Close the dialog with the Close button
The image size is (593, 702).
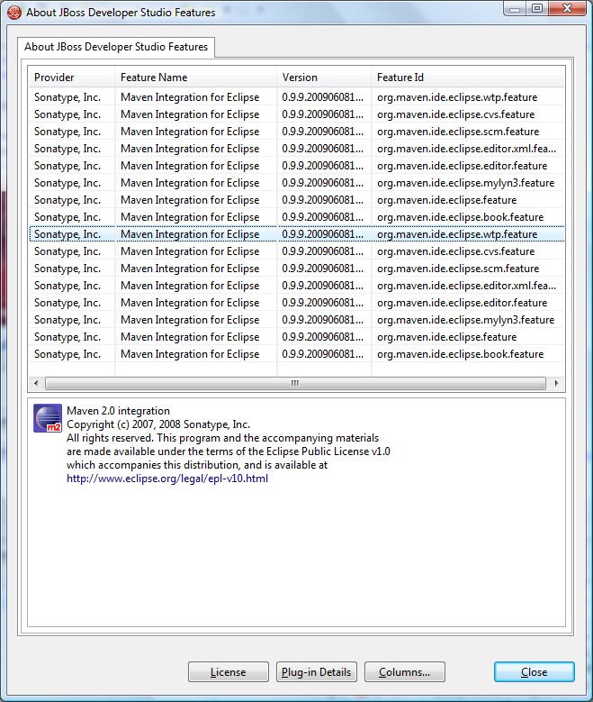[x=534, y=672]
